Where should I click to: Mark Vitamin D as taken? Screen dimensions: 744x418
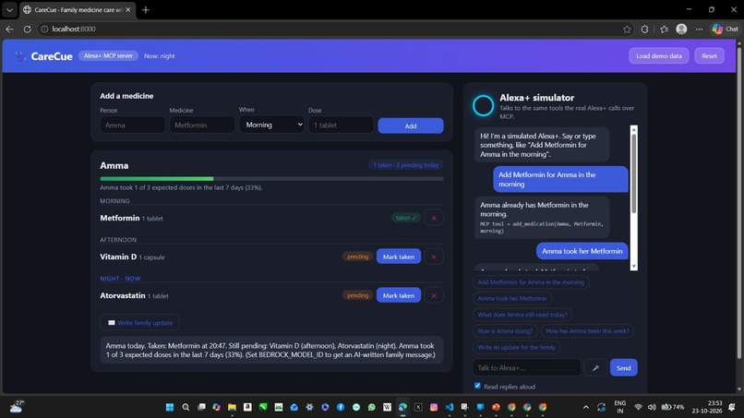(399, 257)
